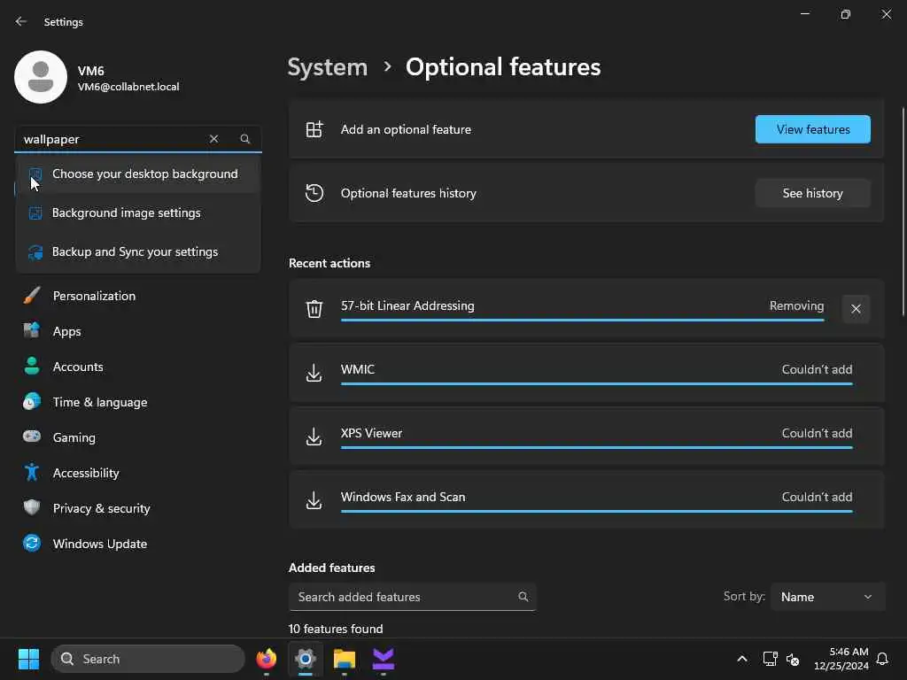Click the Search added features field
The width and height of the screenshot is (907, 680).
point(403,597)
